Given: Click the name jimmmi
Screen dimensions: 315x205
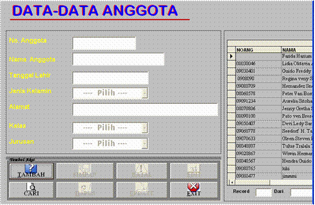Looking at the screenshot, I should pos(289,176).
